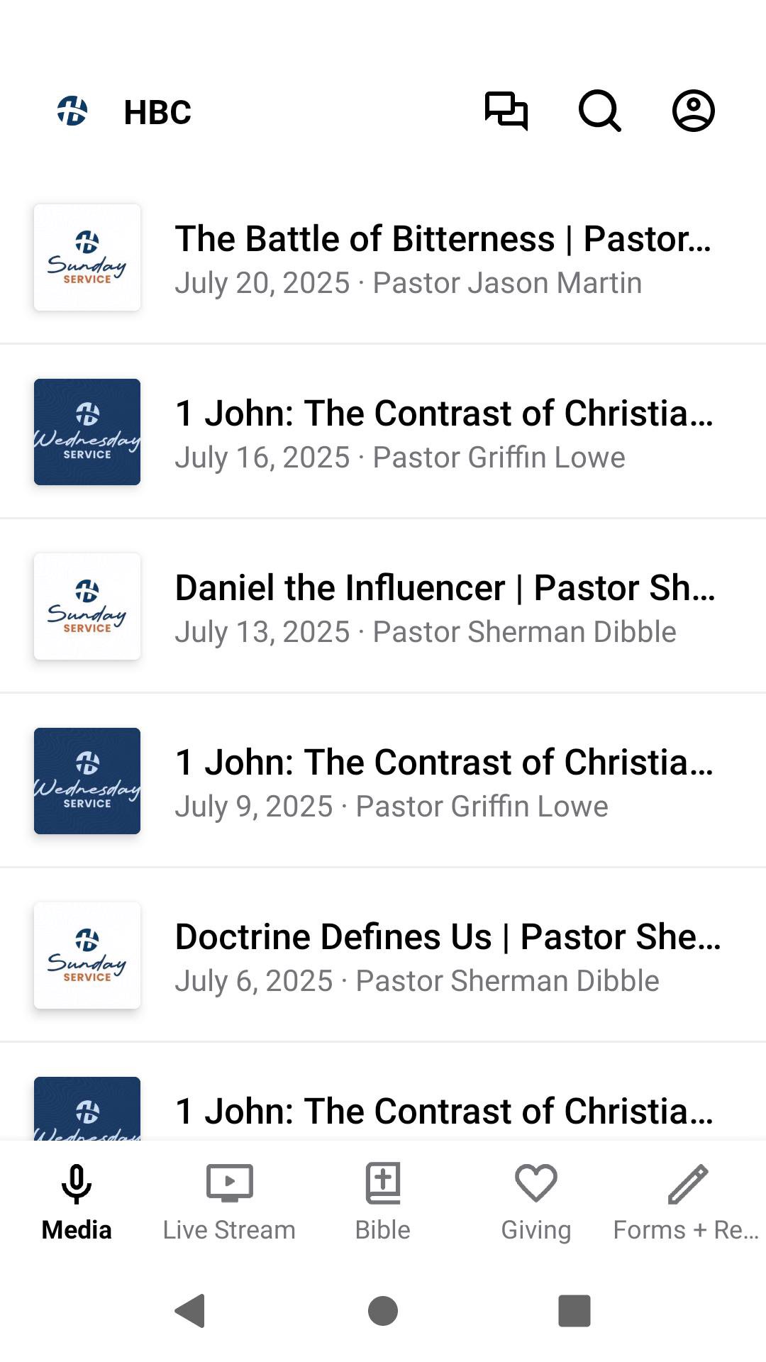The height and width of the screenshot is (1362, 766).
Task: Tap the HBC logo icon
Action: tap(72, 111)
